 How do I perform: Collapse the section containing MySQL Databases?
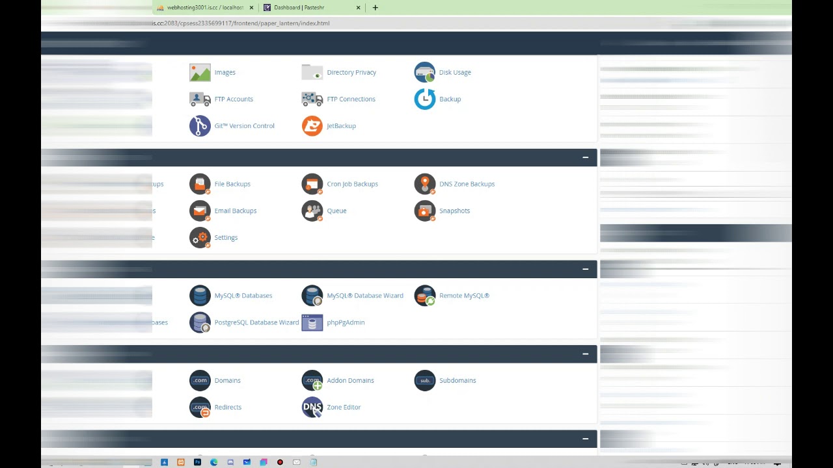click(585, 268)
